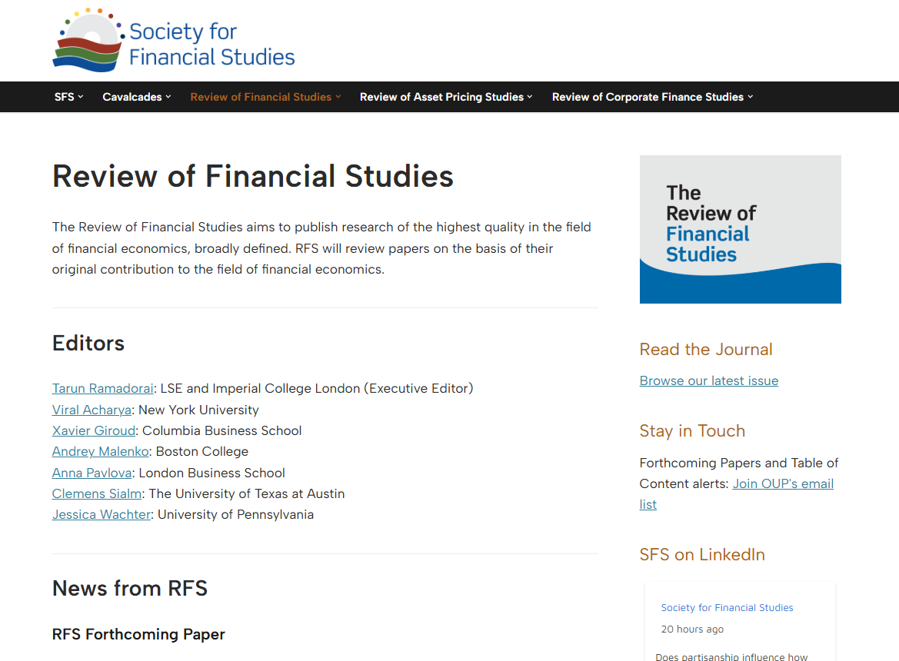Browse our latest issue link
This screenshot has height=661, width=899.
[708, 381]
